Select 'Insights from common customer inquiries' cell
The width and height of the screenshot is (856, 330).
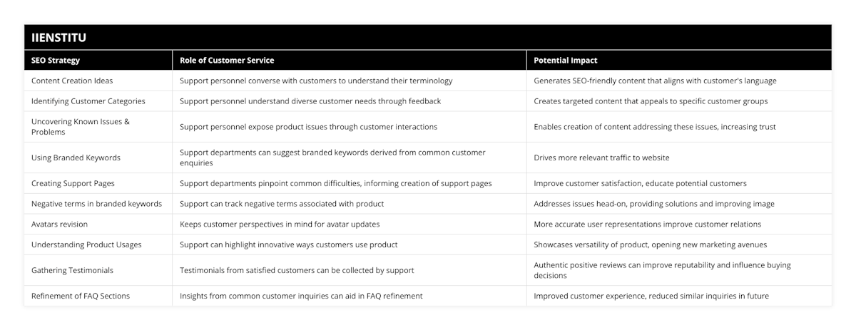point(301,296)
